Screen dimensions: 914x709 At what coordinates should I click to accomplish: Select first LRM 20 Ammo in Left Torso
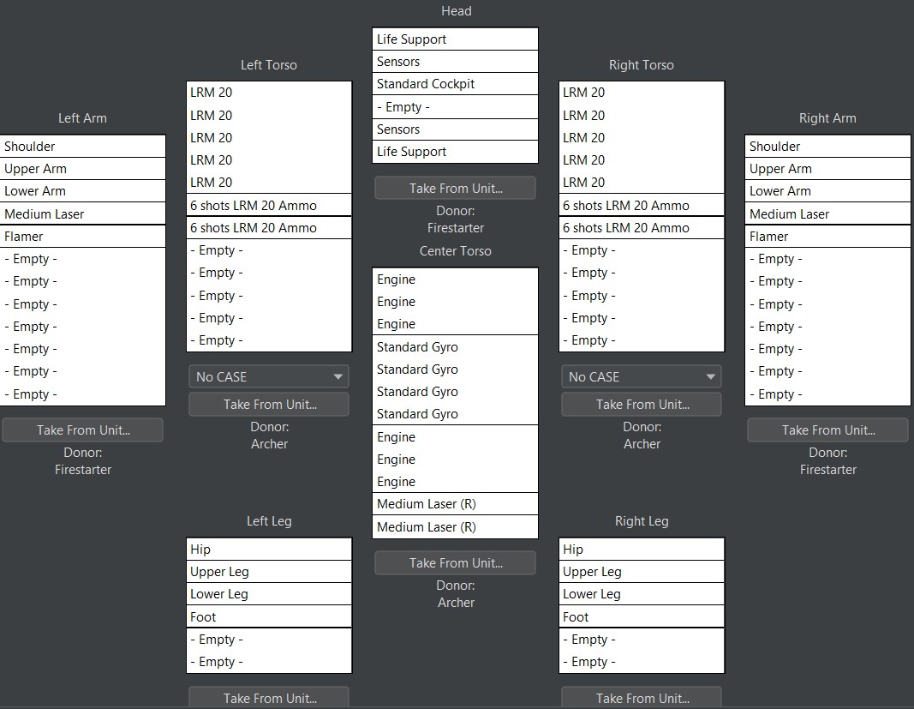pyautogui.click(x=269, y=206)
